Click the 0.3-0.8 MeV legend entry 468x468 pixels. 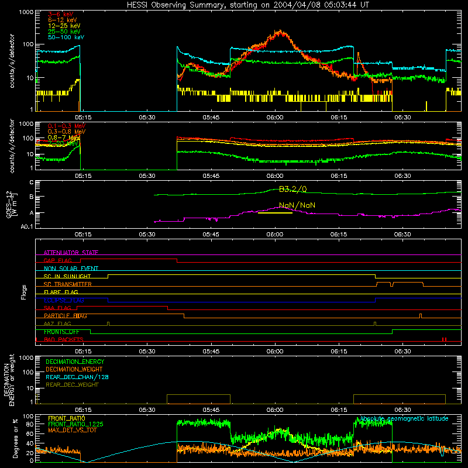coord(67,132)
